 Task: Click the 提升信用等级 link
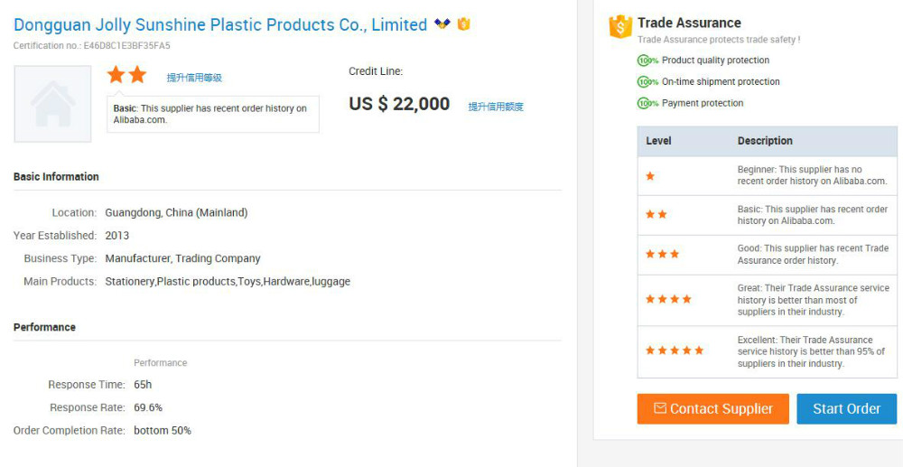pos(194,78)
